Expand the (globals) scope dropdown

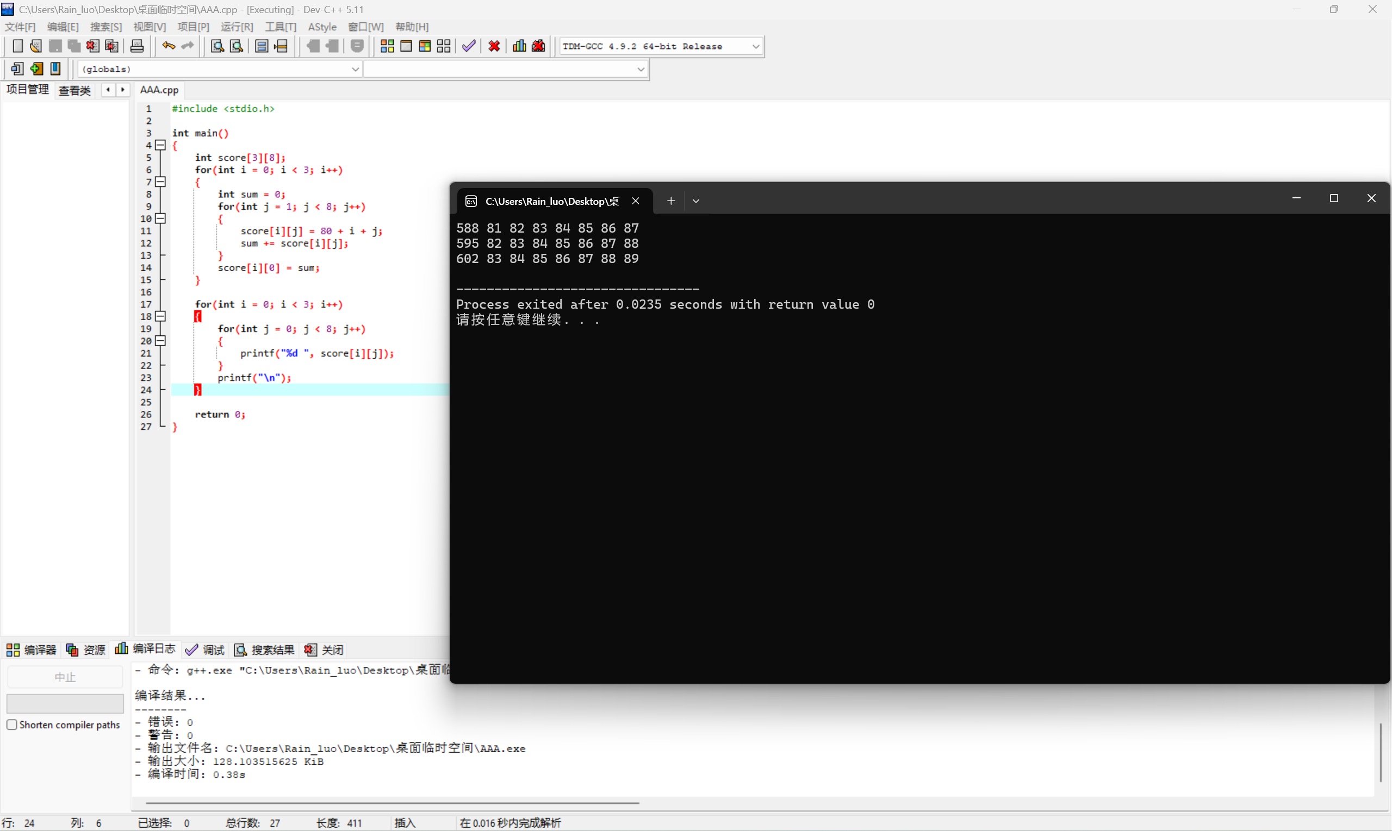(355, 69)
